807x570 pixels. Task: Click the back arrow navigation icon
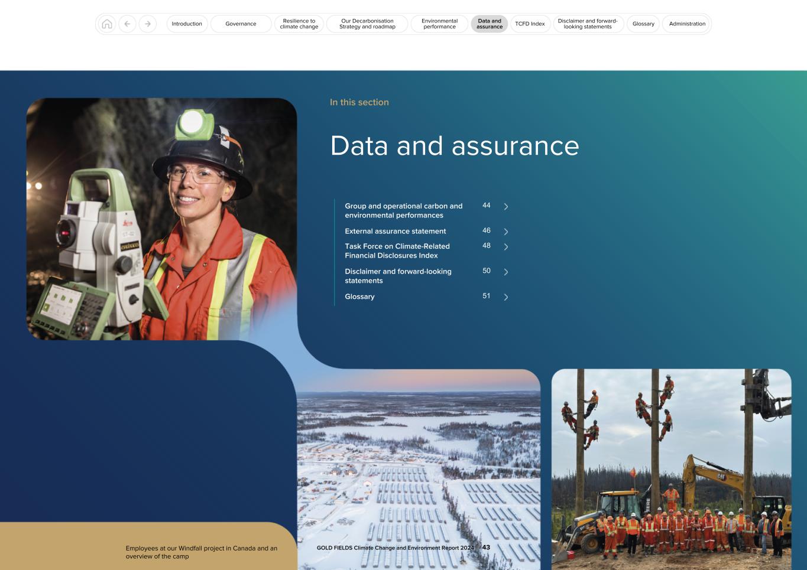(127, 24)
